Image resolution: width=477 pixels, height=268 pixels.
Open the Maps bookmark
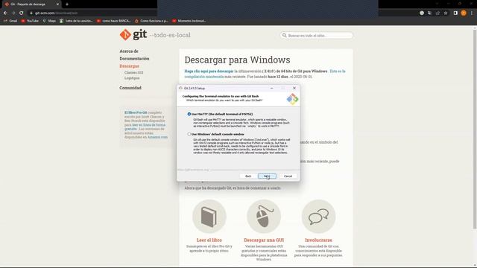49,21
